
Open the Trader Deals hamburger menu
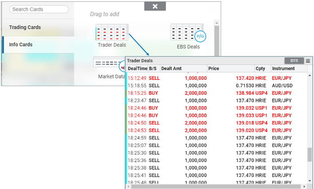308,61
